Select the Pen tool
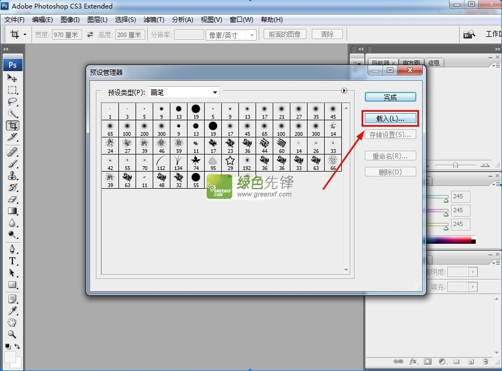 coord(12,249)
